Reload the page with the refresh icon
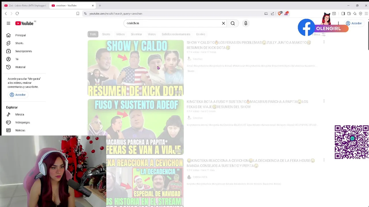 coord(17,14)
